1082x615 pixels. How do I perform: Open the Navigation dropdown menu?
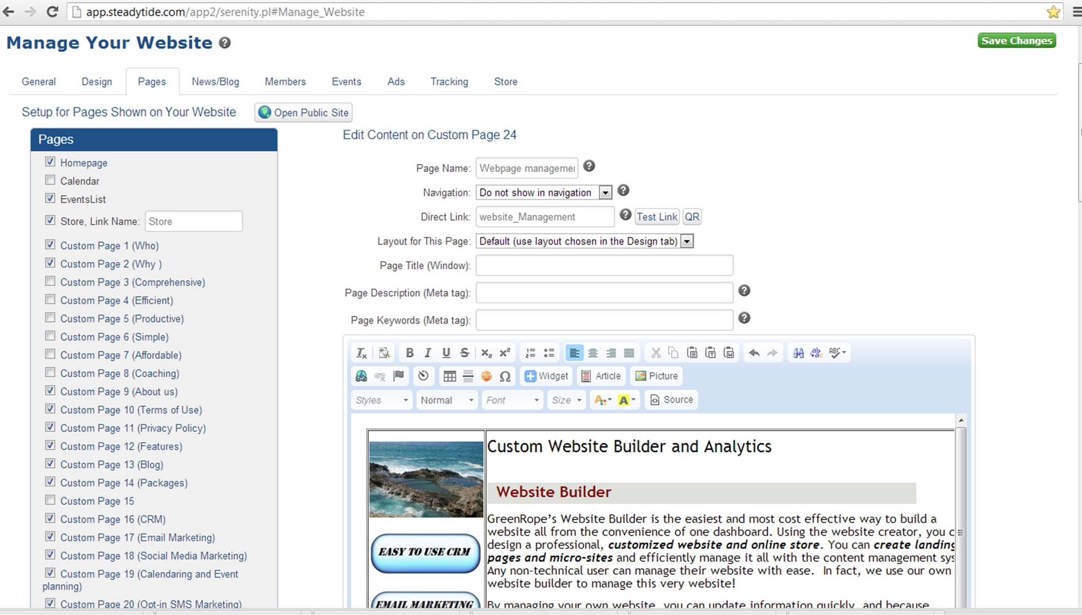606,192
